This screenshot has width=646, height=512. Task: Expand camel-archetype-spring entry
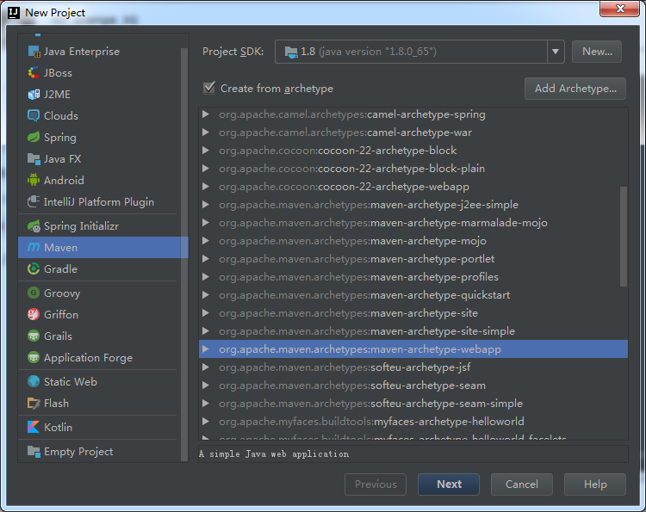coord(206,114)
